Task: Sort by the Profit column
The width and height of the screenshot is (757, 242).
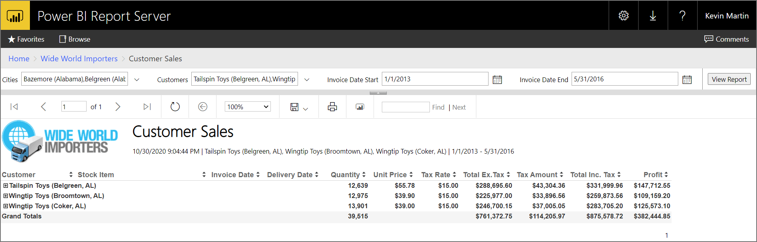Action: point(666,174)
